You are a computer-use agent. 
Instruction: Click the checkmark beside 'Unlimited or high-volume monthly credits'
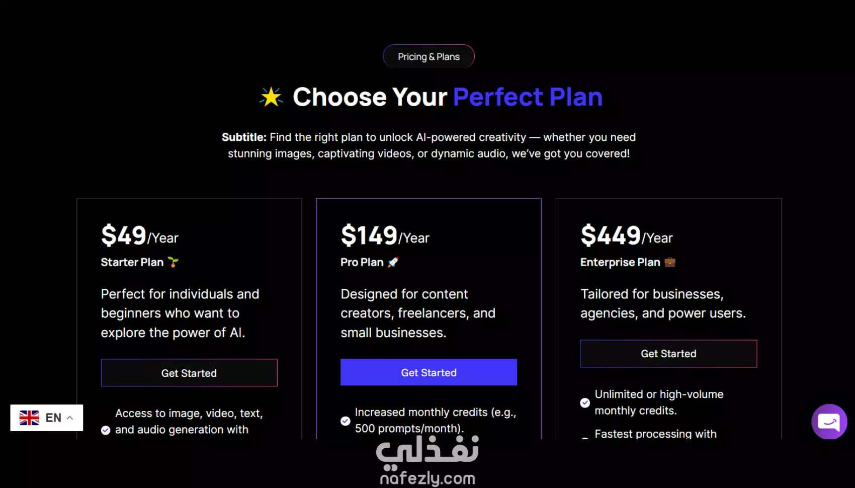pyautogui.click(x=585, y=402)
